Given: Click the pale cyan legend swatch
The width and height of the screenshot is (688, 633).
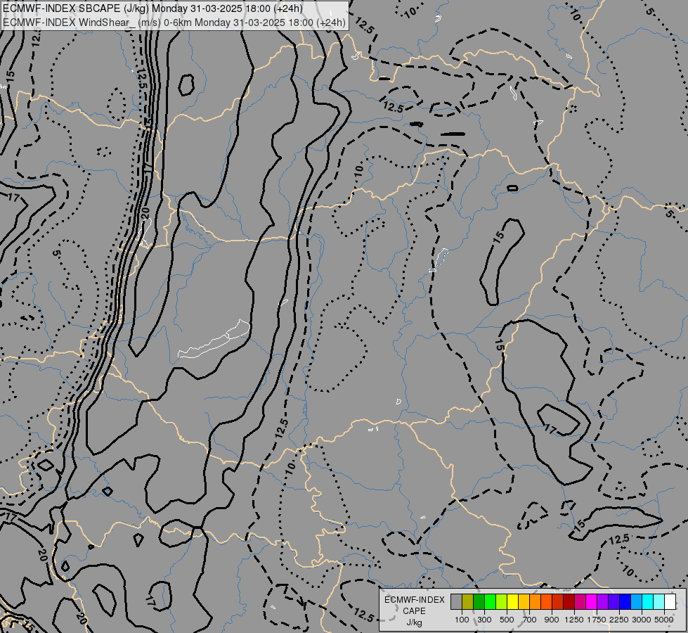Looking at the screenshot, I should [x=659, y=601].
